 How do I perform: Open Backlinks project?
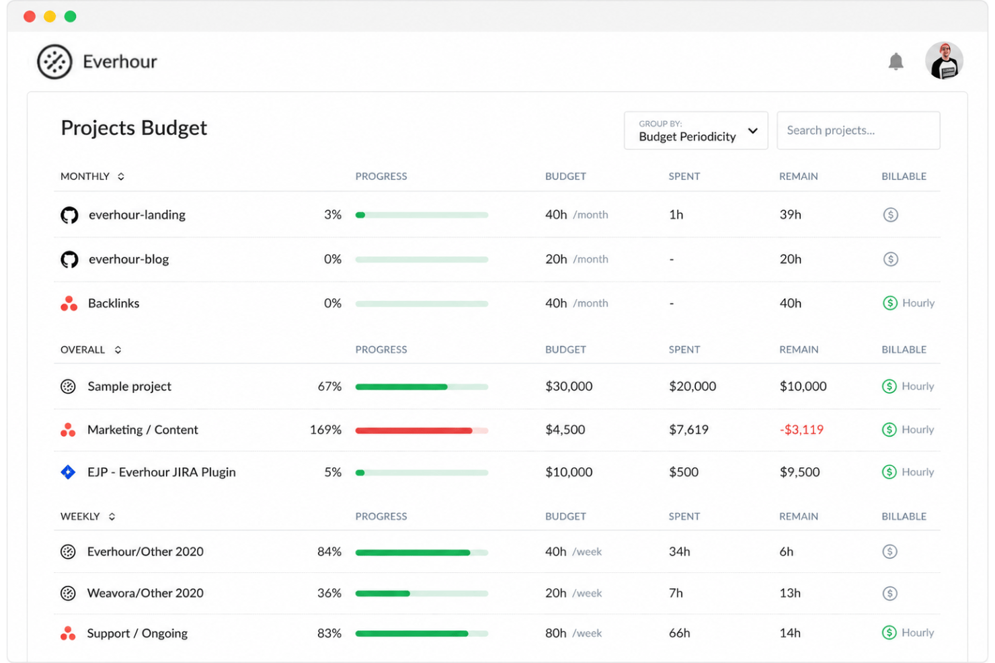click(x=114, y=304)
